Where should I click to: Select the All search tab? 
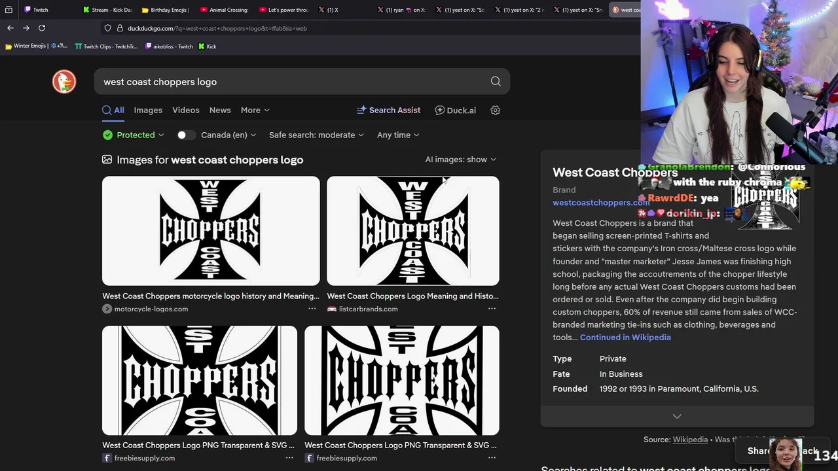113,110
